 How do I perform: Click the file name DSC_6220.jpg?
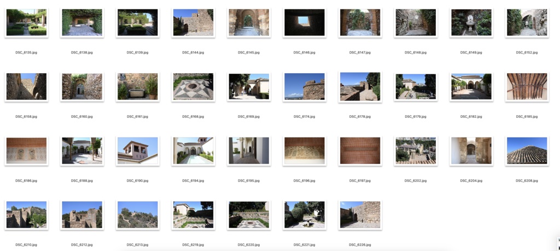tap(249, 245)
